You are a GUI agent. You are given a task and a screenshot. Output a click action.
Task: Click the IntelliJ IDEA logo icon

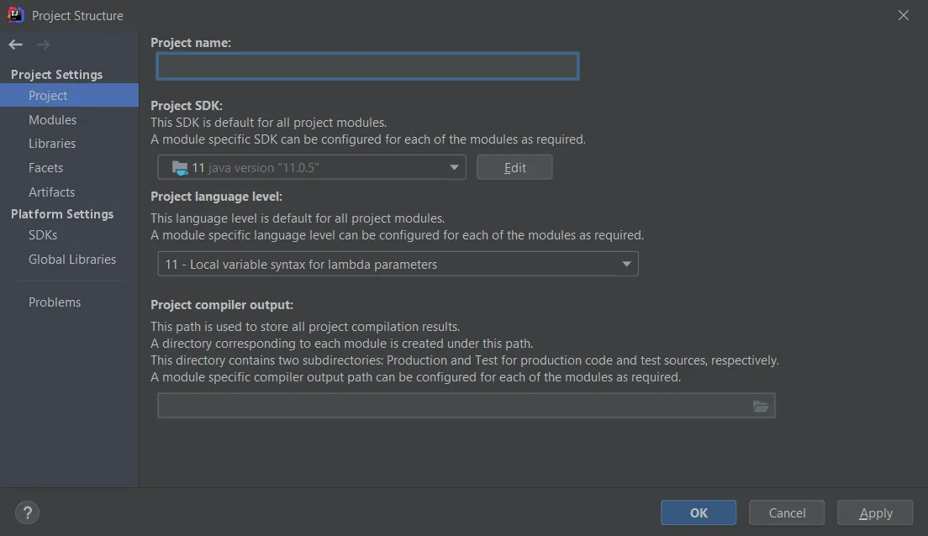[x=16, y=15]
